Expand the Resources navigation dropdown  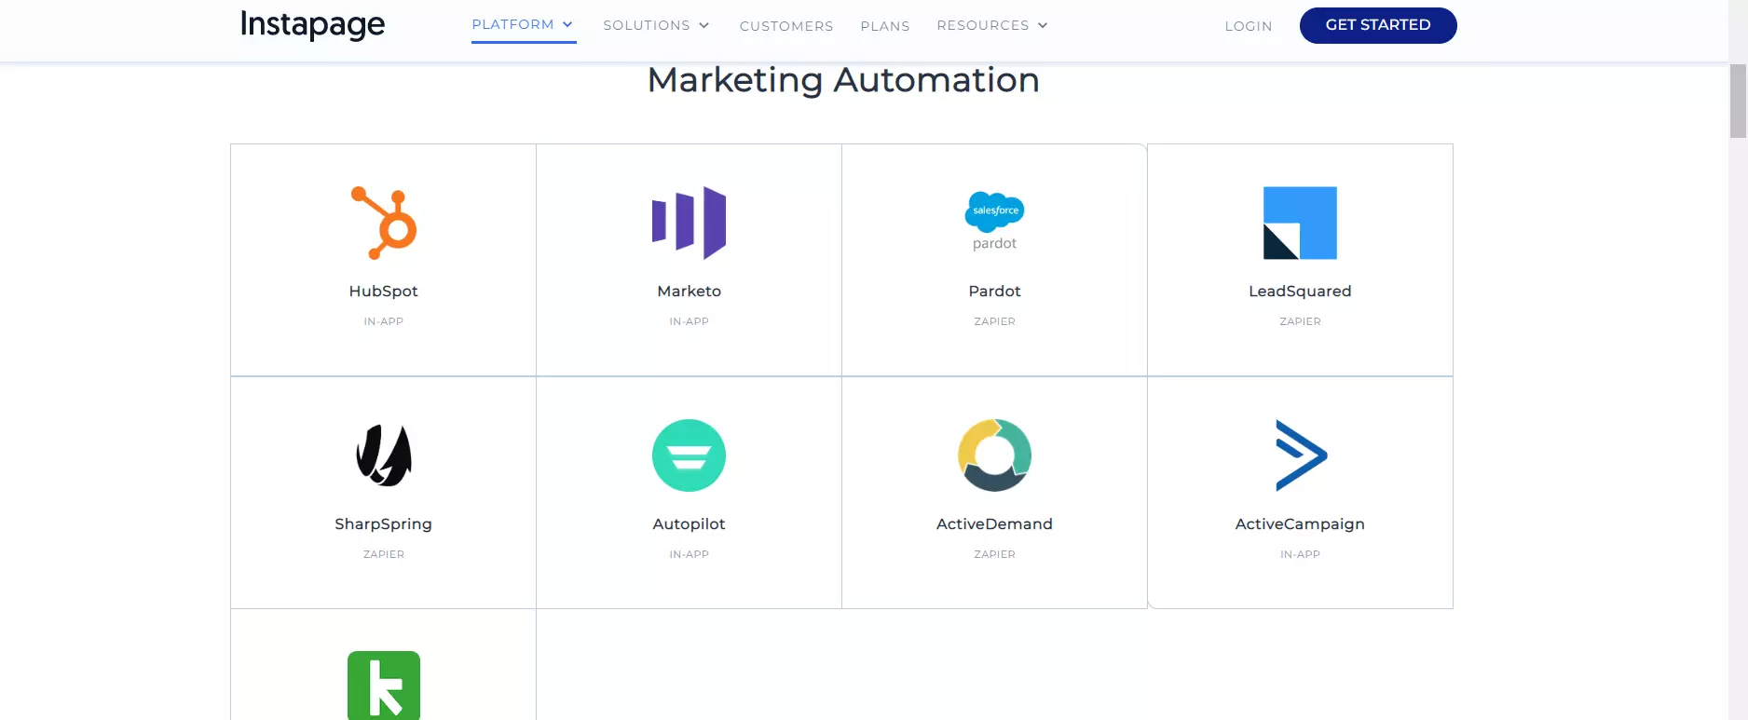click(x=992, y=25)
